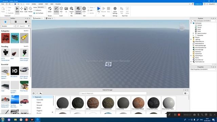The height and width of the screenshot is (122, 217).
Task: Expand the Workspace node arrow
Action: (x=191, y=23)
